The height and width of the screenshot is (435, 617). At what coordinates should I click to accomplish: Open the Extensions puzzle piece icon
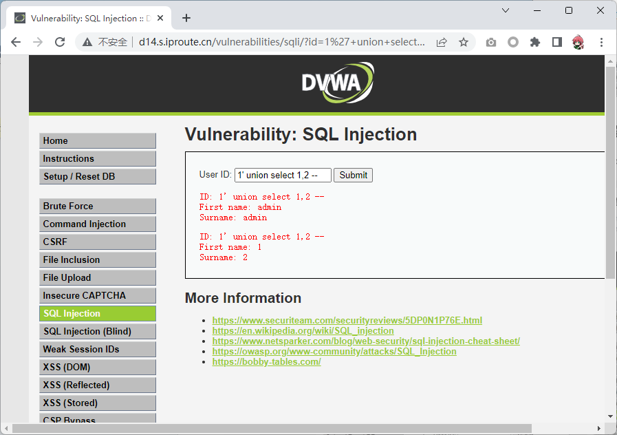(535, 42)
